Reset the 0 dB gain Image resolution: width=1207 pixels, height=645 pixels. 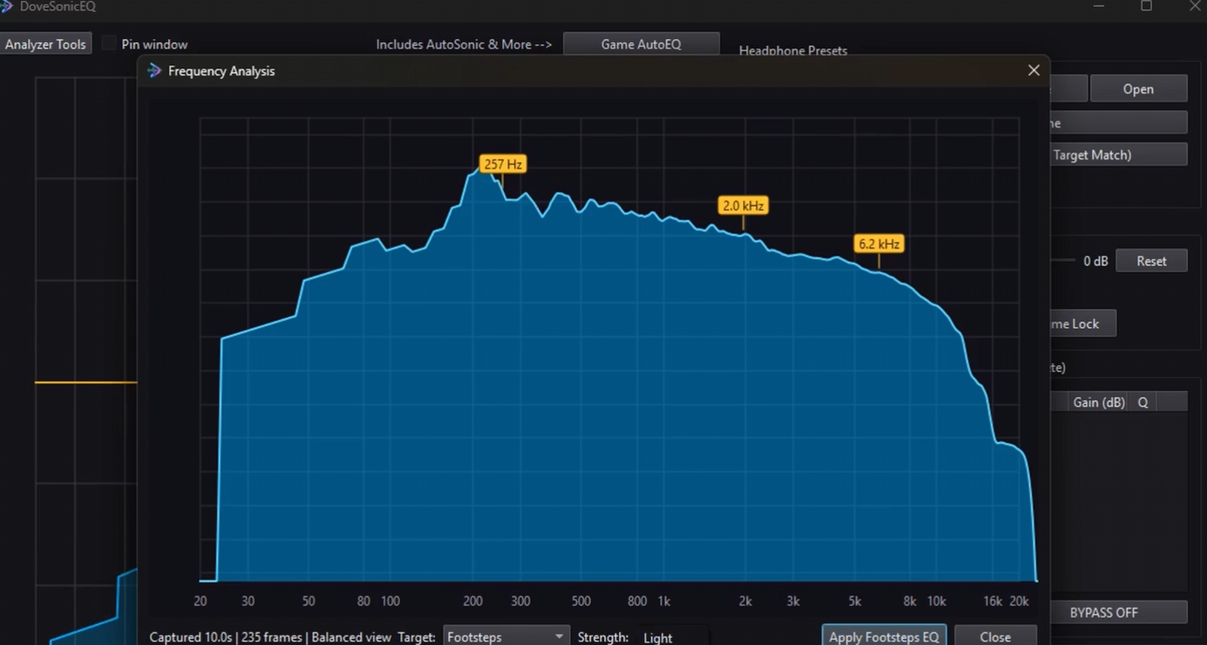coord(1151,261)
